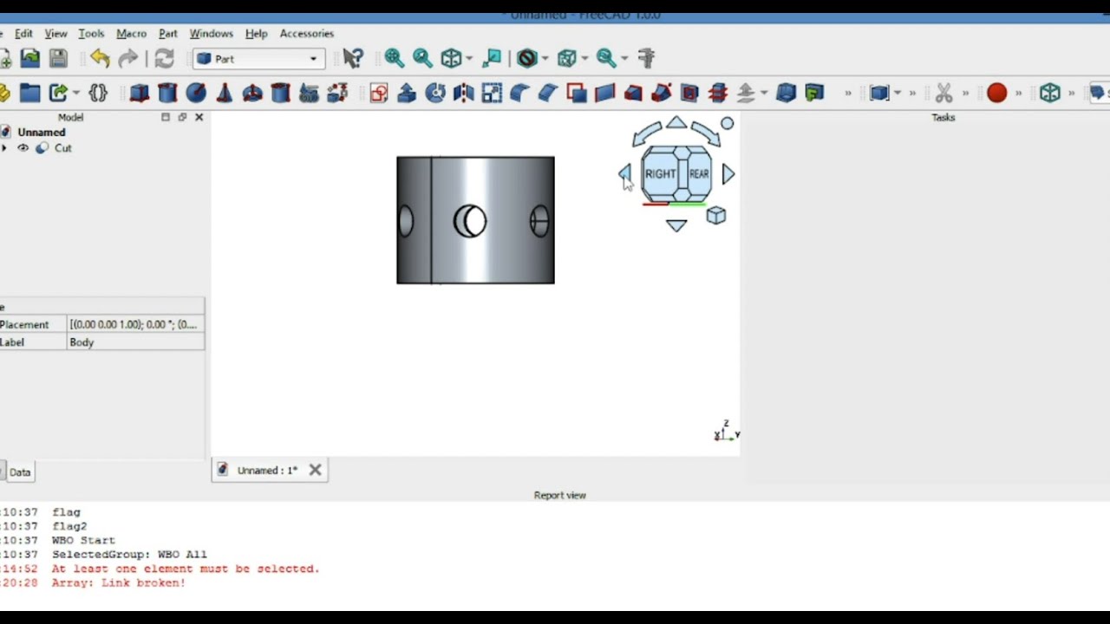Viewport: 1110px width, 624px height.
Task: Open the Loft tool
Action: [633, 93]
